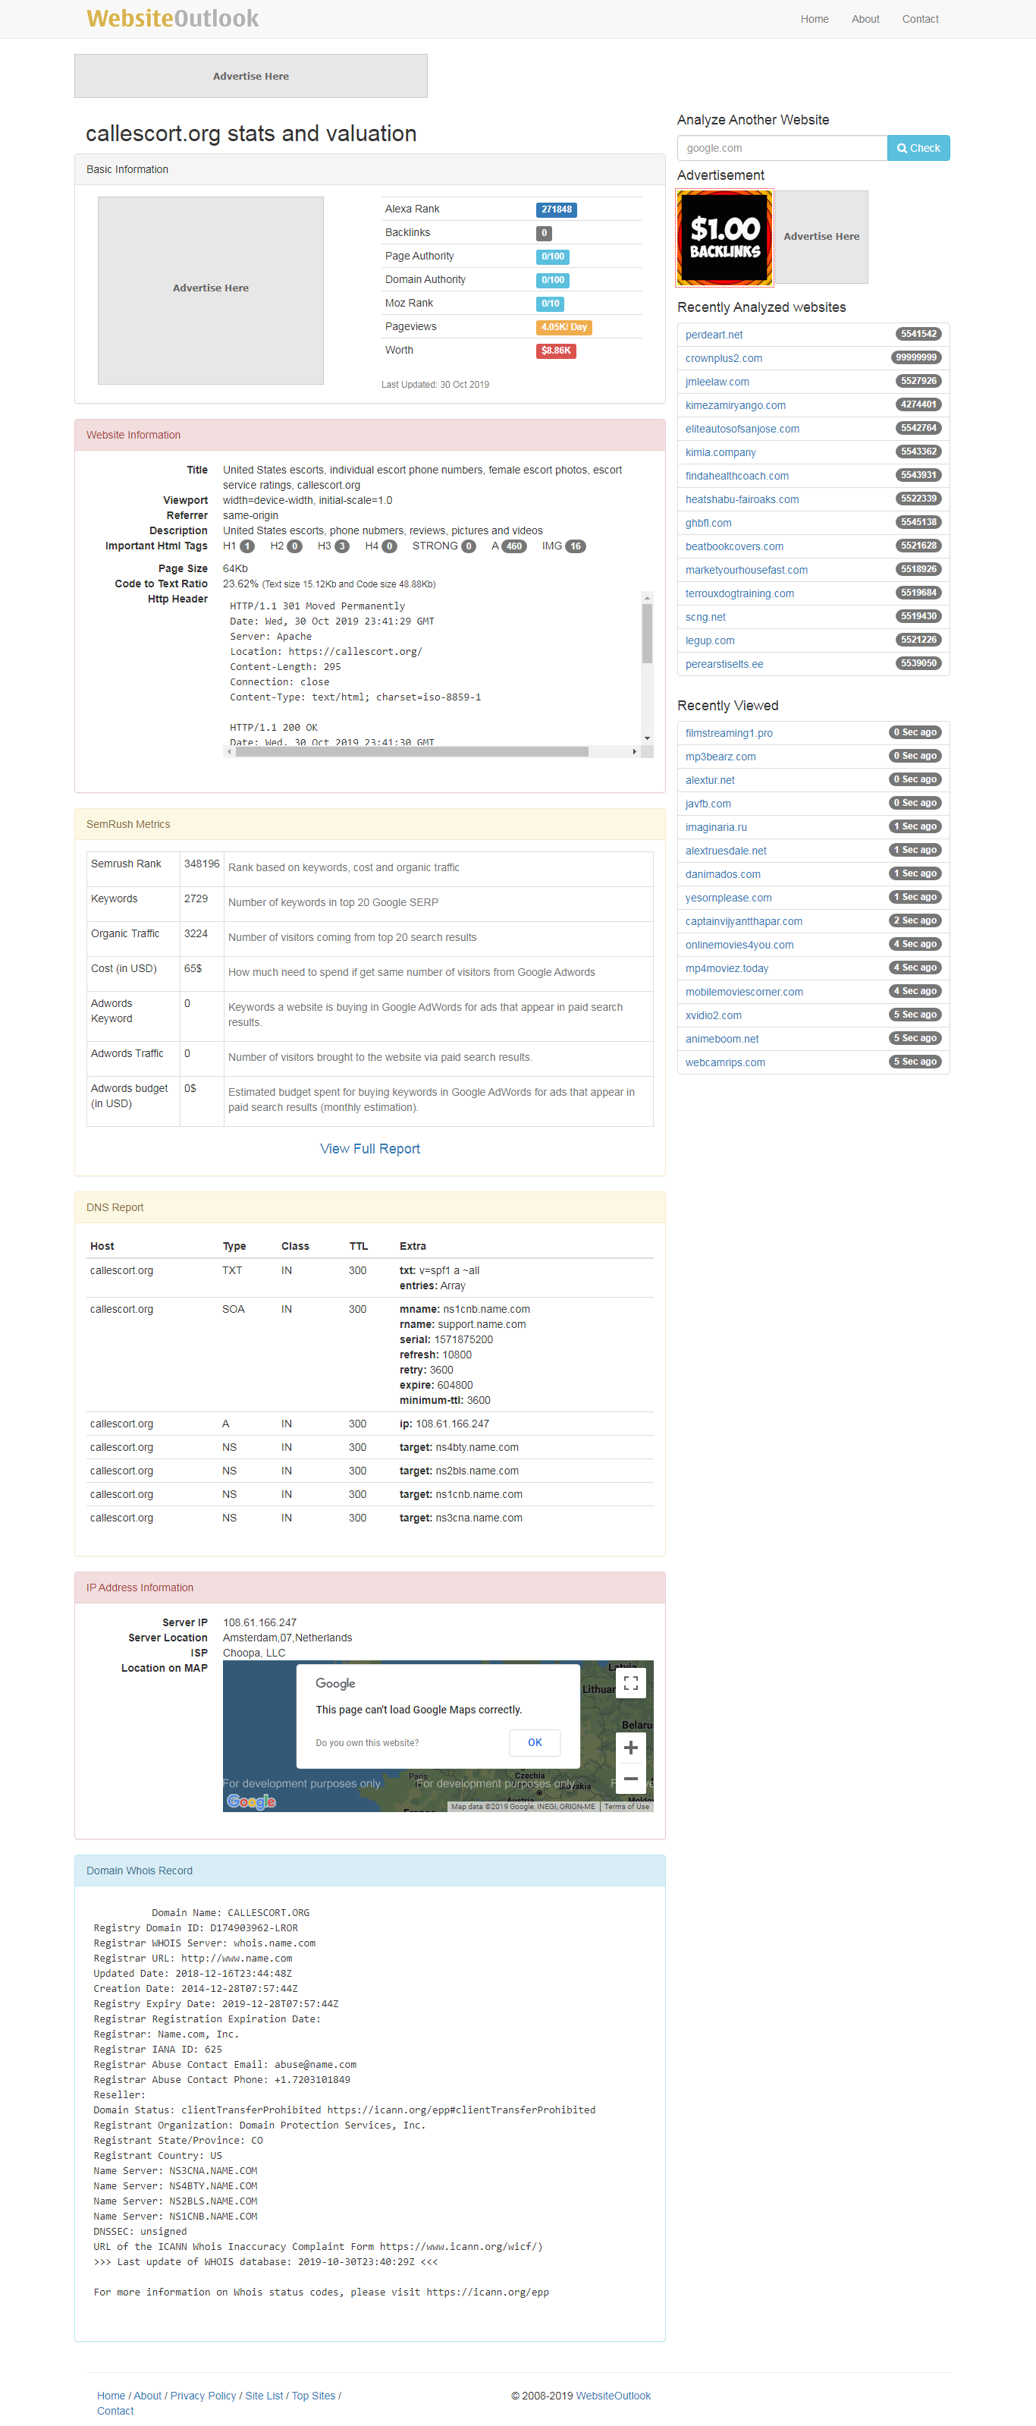This screenshot has width=1036, height=2426.
Task: Open Privacy Policy footer link
Action: pyautogui.click(x=203, y=2396)
